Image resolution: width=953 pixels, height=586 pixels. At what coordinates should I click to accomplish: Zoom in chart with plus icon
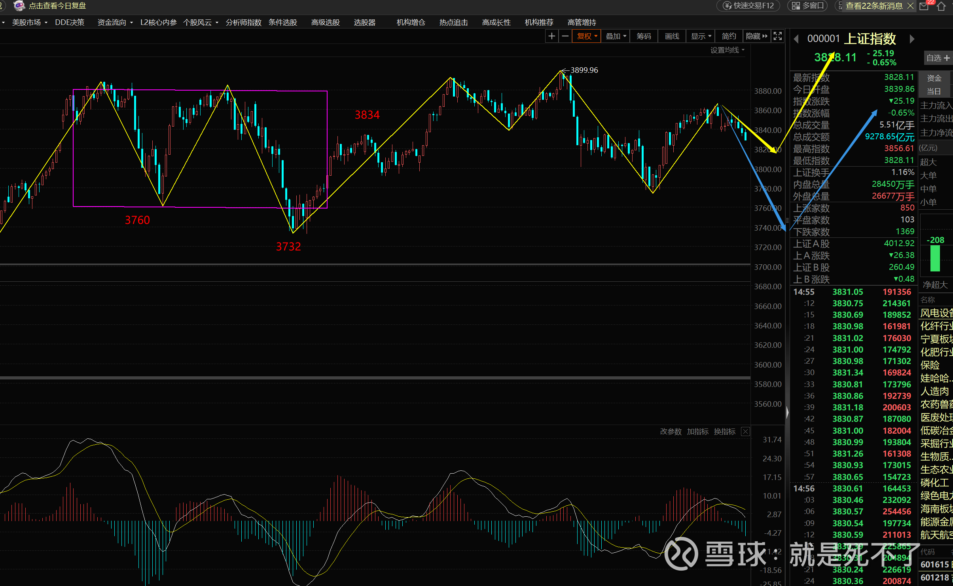(551, 36)
